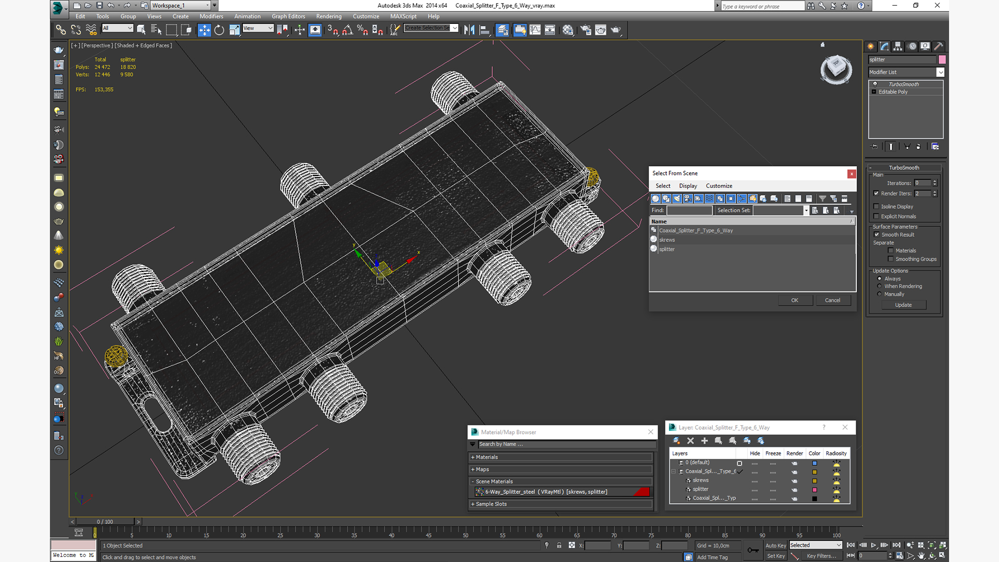Open Customize menu in Select From Scene

pyautogui.click(x=719, y=186)
